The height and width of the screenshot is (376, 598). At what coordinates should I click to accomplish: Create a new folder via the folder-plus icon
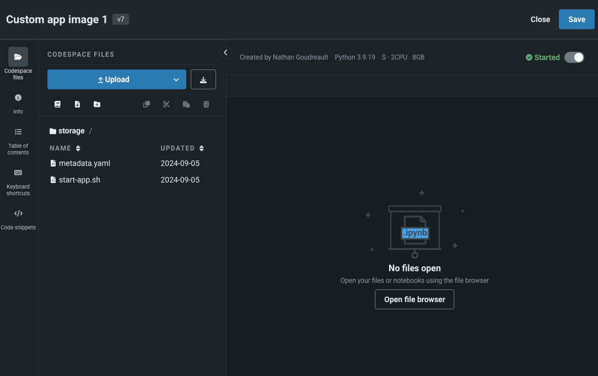(97, 104)
